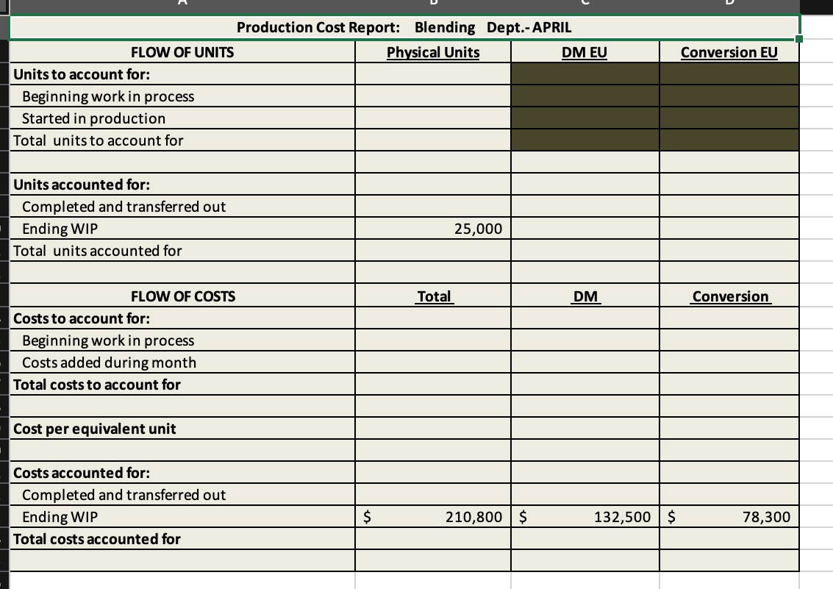Click the fill handle on the selected title cell
833x589 pixels.
pyautogui.click(x=798, y=38)
